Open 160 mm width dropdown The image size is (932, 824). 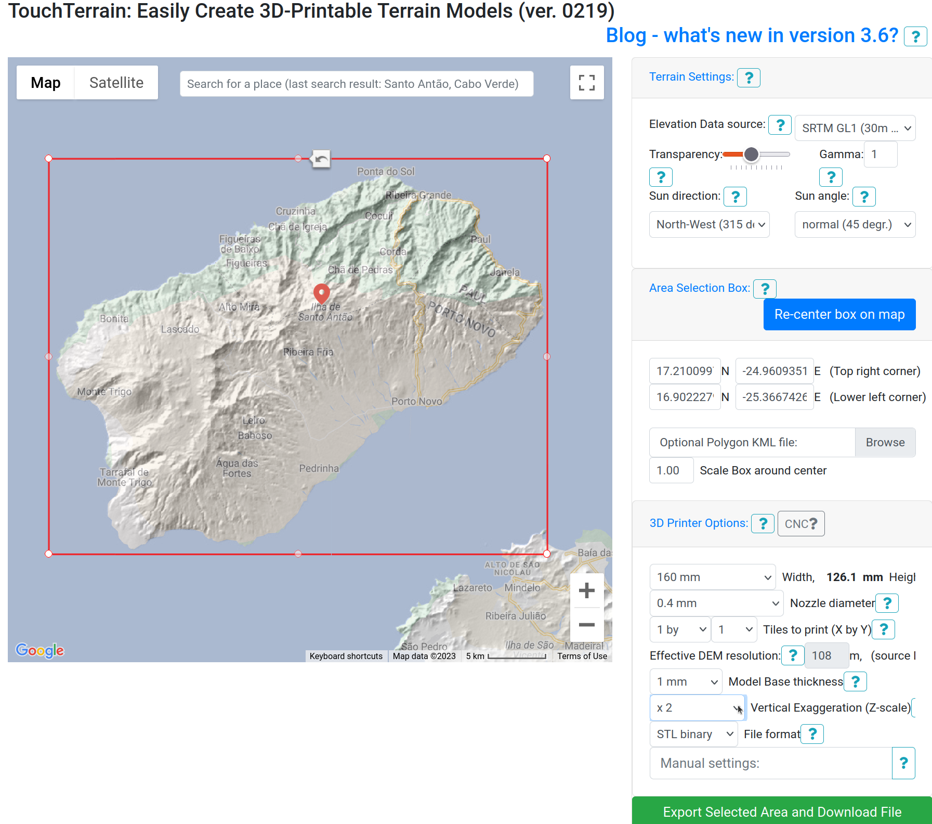(x=713, y=577)
